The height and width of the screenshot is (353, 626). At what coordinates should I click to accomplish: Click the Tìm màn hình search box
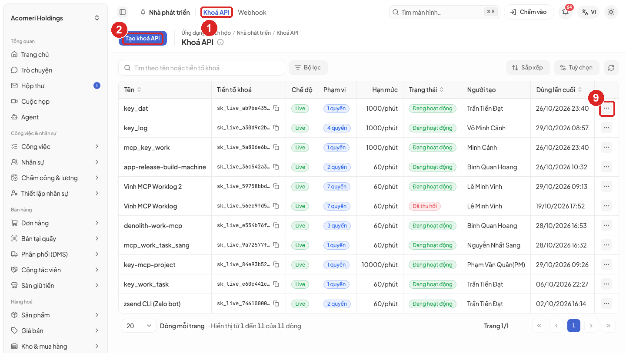click(445, 12)
